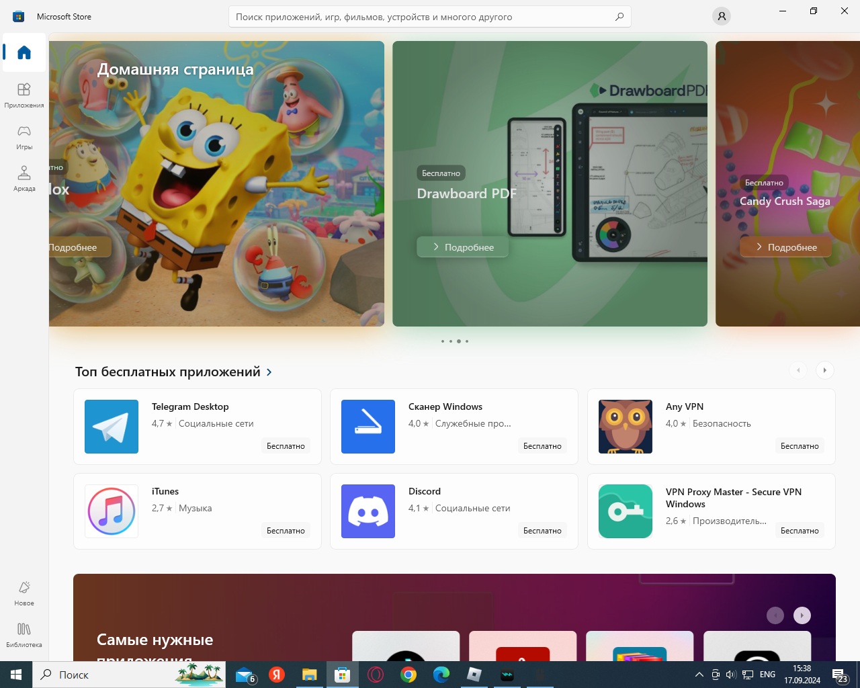Open Аркада section in sidebar
This screenshot has width=860, height=688.
click(24, 179)
